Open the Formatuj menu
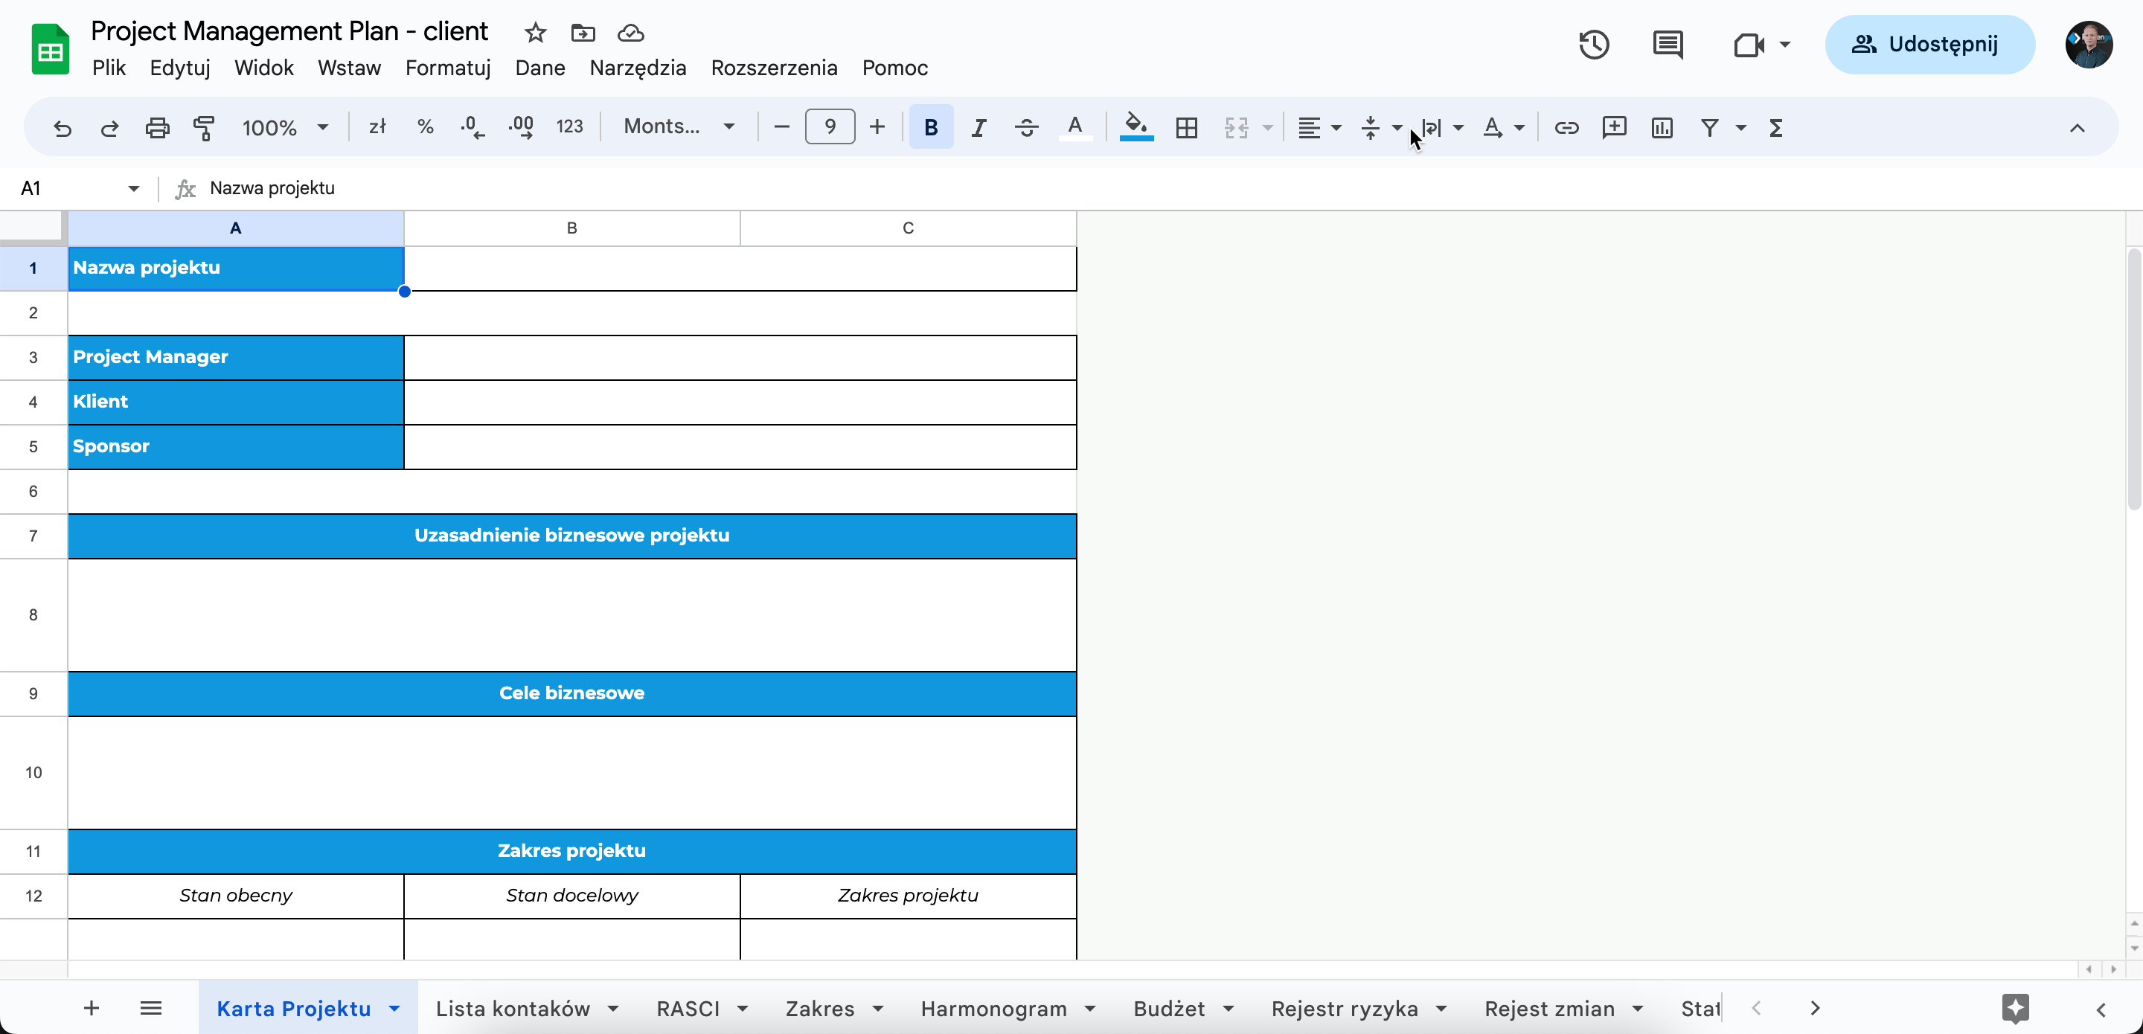The image size is (2143, 1034). pyautogui.click(x=447, y=68)
